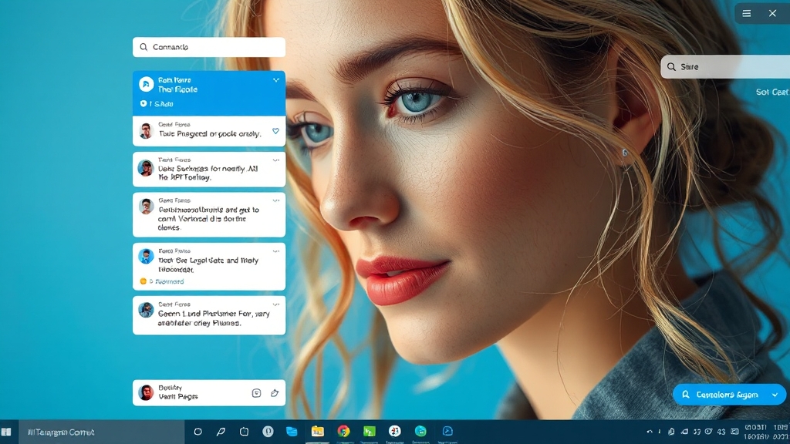Expand the chevron on the blue header card

tap(275, 80)
